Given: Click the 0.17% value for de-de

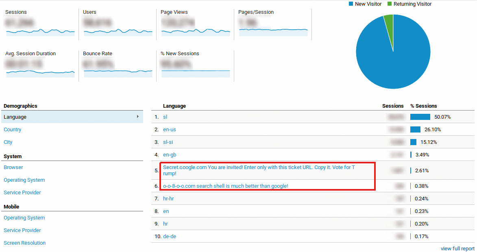Looking at the screenshot, I should (x=421, y=236).
